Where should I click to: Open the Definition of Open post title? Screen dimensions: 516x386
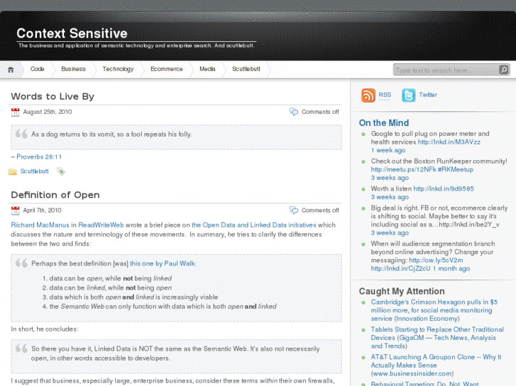click(55, 195)
